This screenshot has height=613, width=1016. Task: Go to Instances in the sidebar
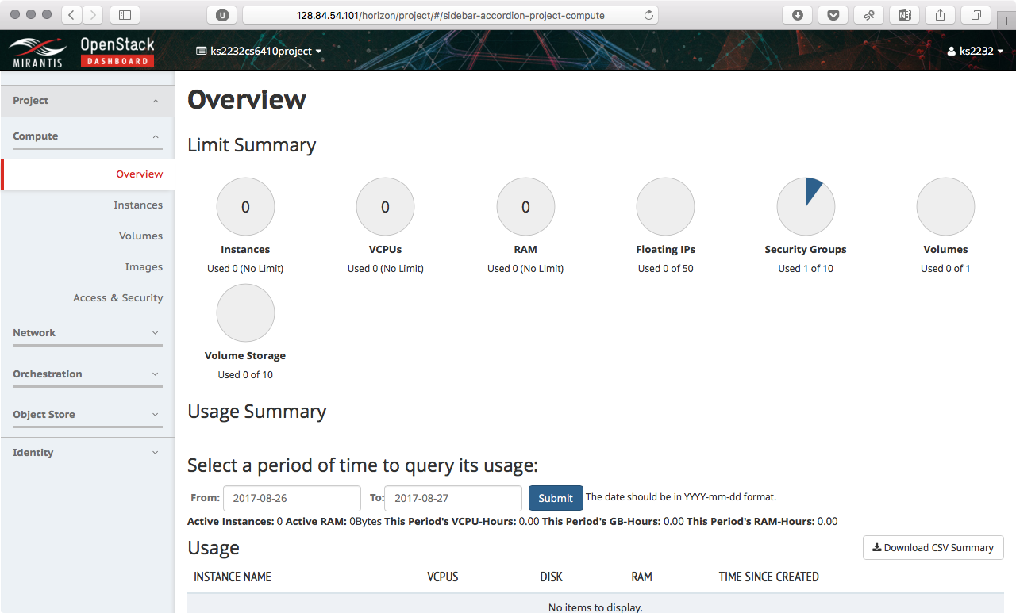138,205
